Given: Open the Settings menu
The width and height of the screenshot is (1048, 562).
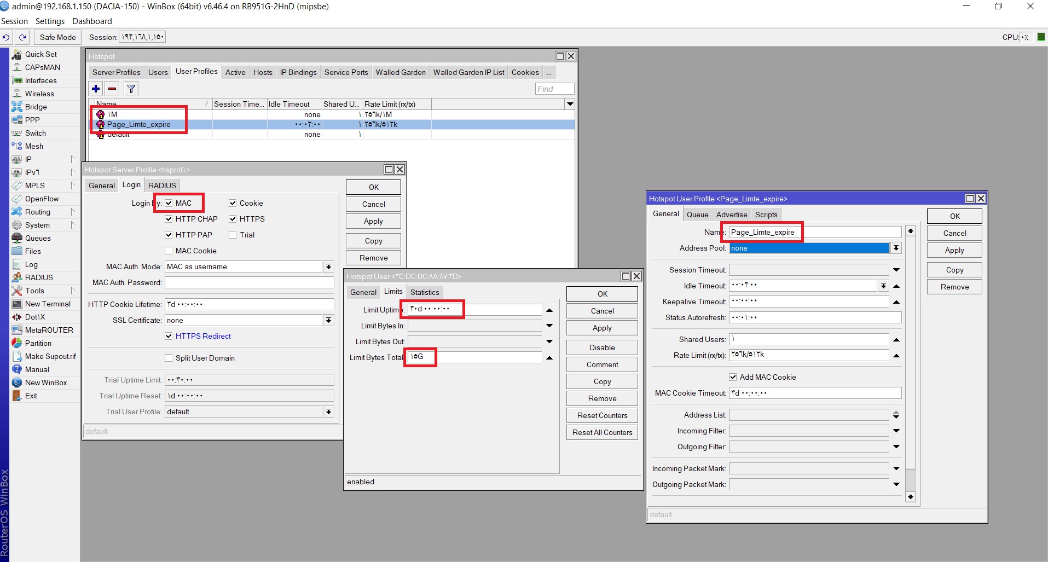Looking at the screenshot, I should 50,21.
